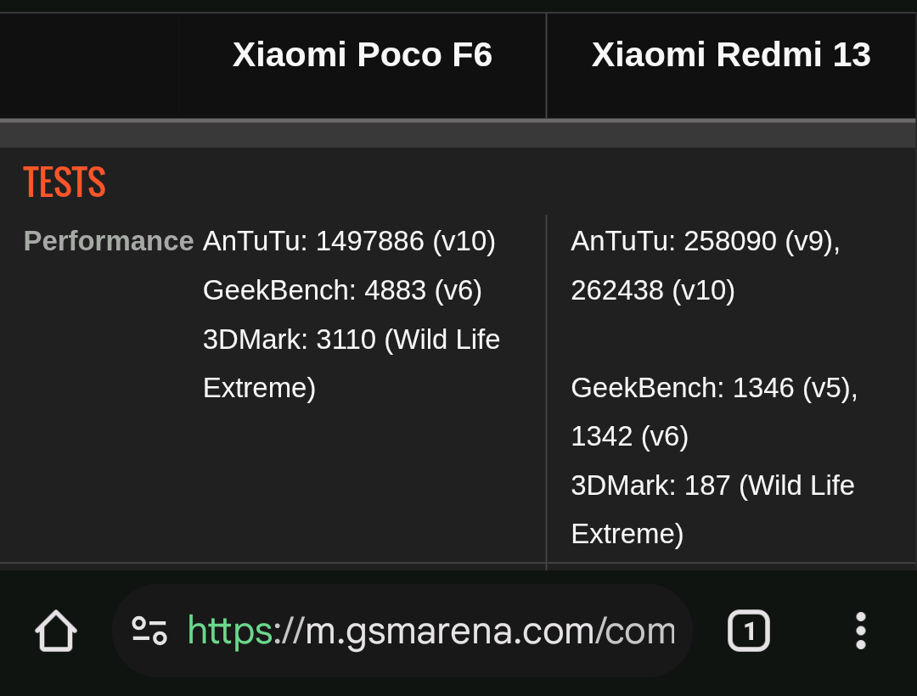
Task: Click Redmi 13 GeekBench 1346 (v5) score
Action: point(713,388)
